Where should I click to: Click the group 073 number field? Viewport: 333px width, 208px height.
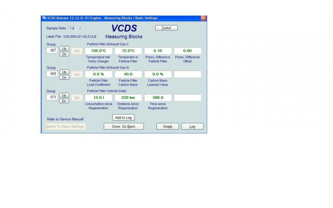(51, 97)
